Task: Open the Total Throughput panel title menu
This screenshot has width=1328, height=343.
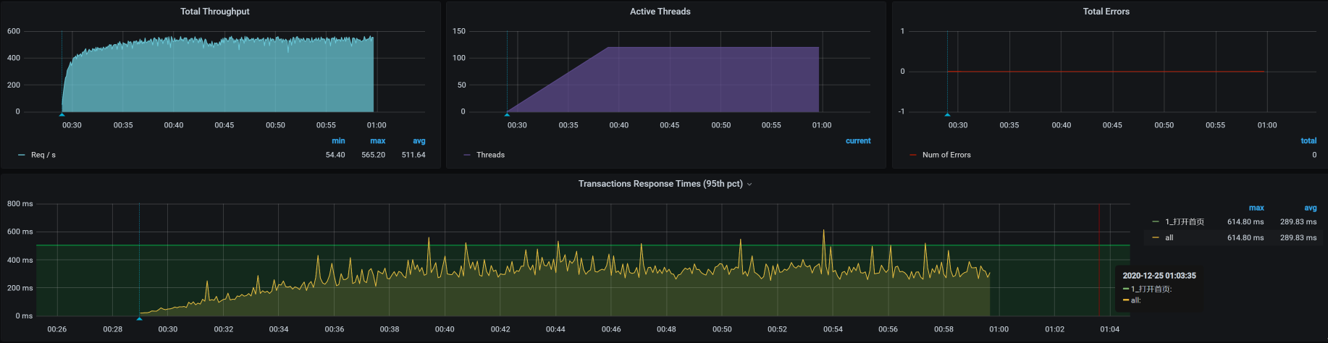Action: [x=214, y=12]
